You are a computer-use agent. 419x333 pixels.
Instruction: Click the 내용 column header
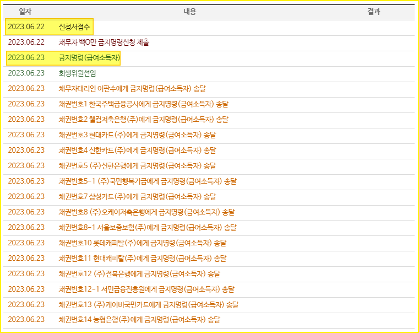[190, 12]
